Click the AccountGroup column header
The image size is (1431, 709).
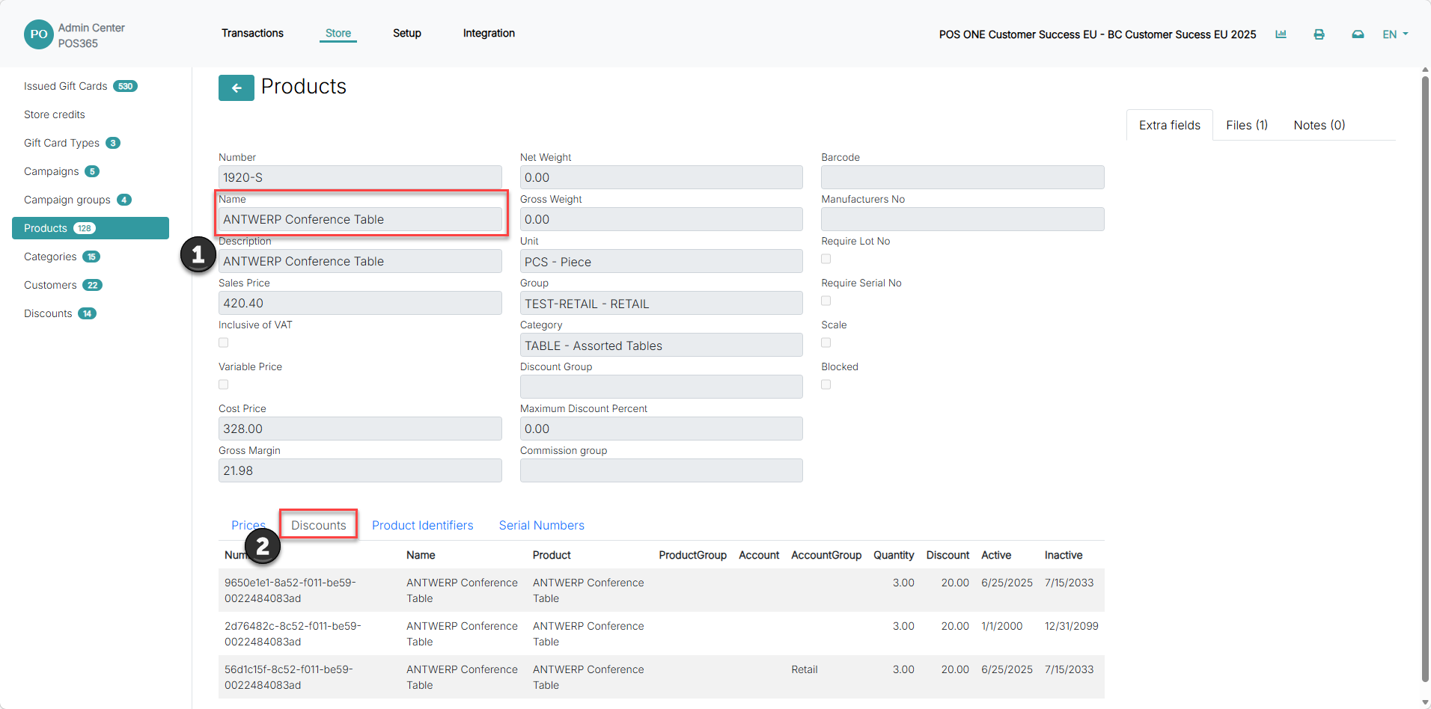(826, 555)
